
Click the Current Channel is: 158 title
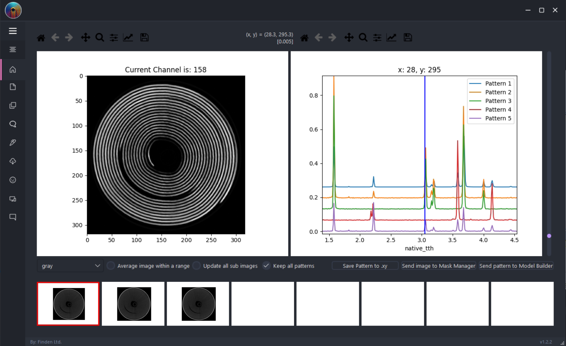tap(166, 70)
